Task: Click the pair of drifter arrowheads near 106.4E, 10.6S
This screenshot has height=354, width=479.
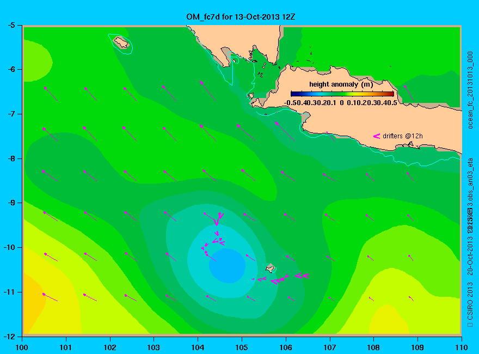Action: [302, 276]
